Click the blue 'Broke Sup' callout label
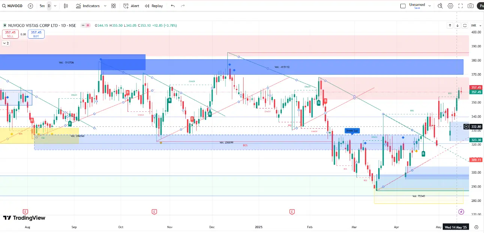Screen dimensions: 484x233 click(x=352, y=131)
